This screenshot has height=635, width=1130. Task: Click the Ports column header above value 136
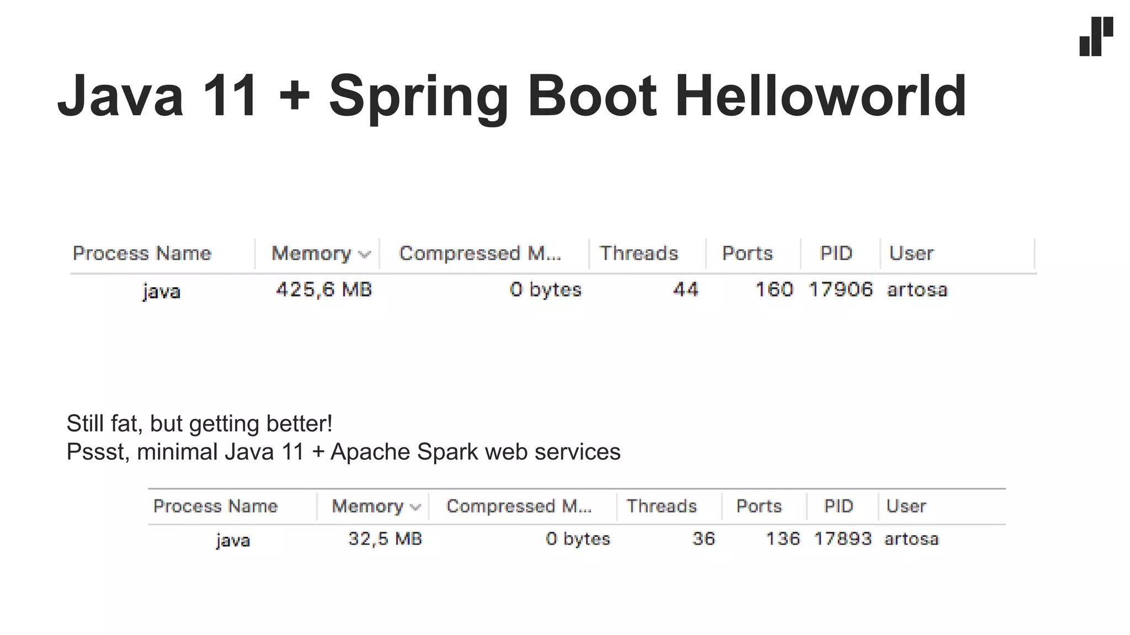759,506
